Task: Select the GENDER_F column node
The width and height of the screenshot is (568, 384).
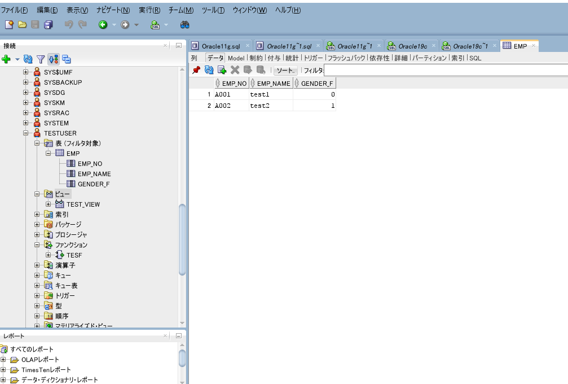Action: tap(94, 184)
